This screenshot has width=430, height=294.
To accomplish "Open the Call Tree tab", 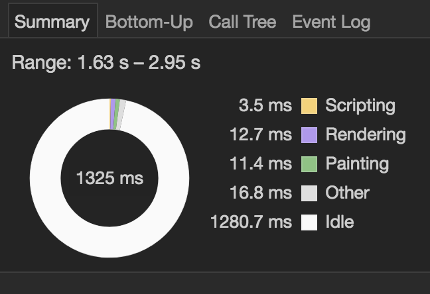I will pos(242,21).
